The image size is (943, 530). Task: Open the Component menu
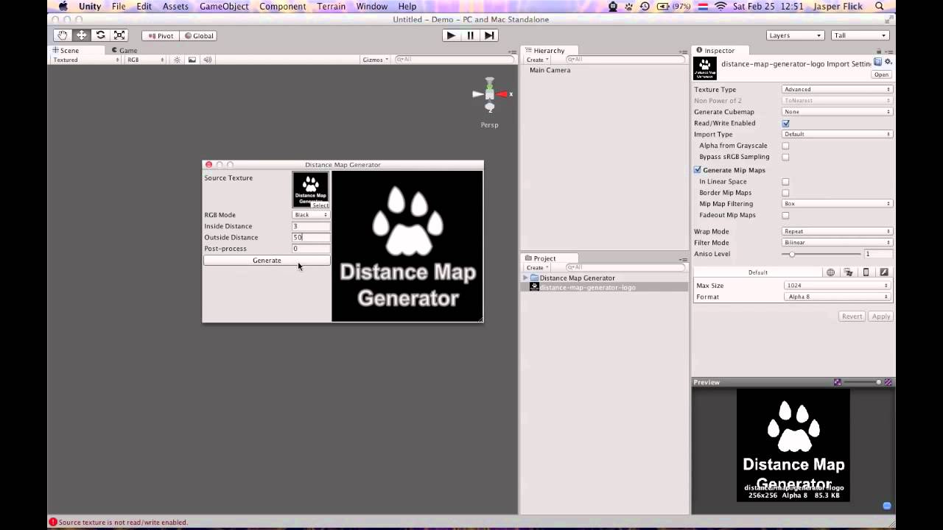[x=283, y=7]
